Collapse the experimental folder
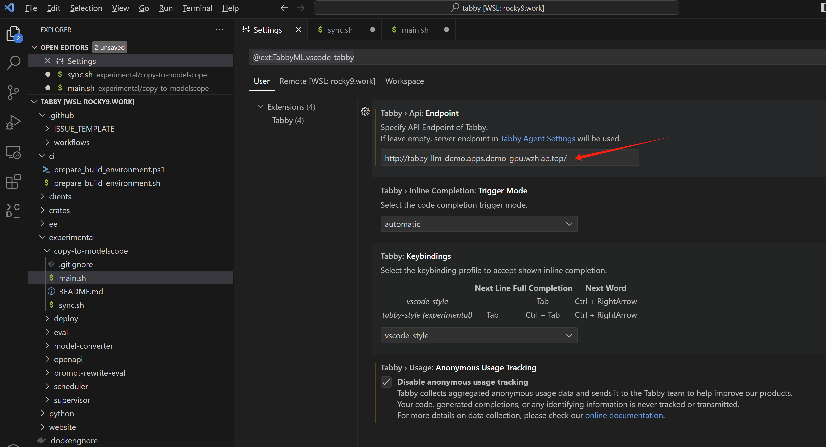 coord(72,237)
